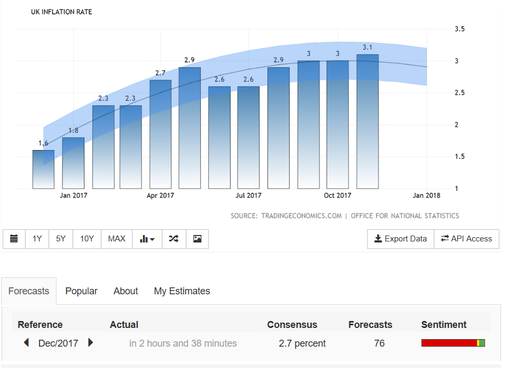The height and width of the screenshot is (368, 508).
Task: Go to next reference month arrow
Action: click(91, 343)
